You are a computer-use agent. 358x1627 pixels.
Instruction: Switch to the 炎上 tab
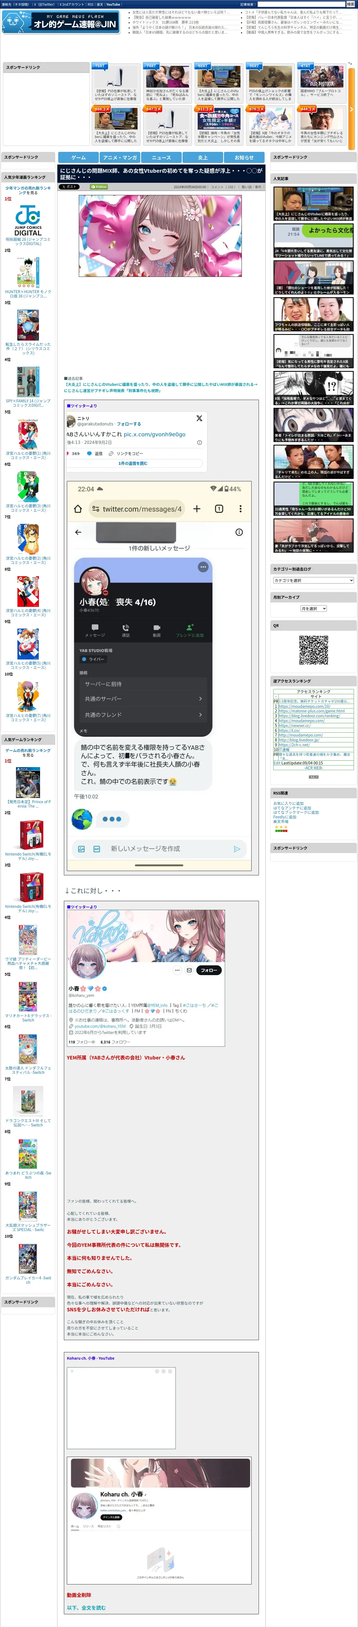tap(203, 157)
